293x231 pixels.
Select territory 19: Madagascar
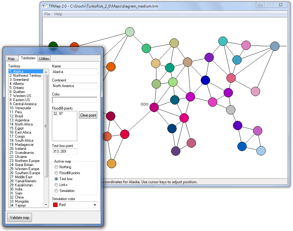[26, 145]
